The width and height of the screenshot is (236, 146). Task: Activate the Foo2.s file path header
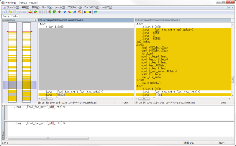tap(183, 20)
